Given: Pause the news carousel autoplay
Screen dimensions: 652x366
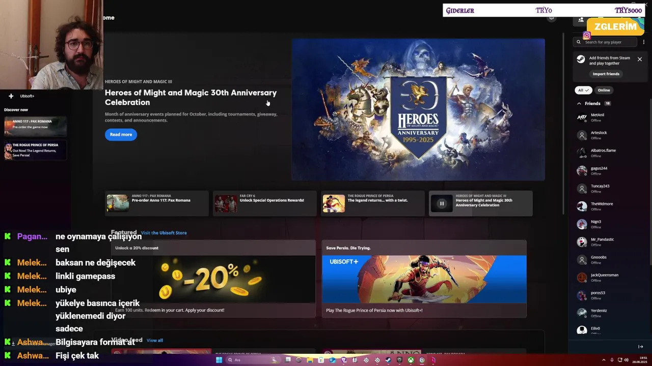Looking at the screenshot, I should point(442,203).
